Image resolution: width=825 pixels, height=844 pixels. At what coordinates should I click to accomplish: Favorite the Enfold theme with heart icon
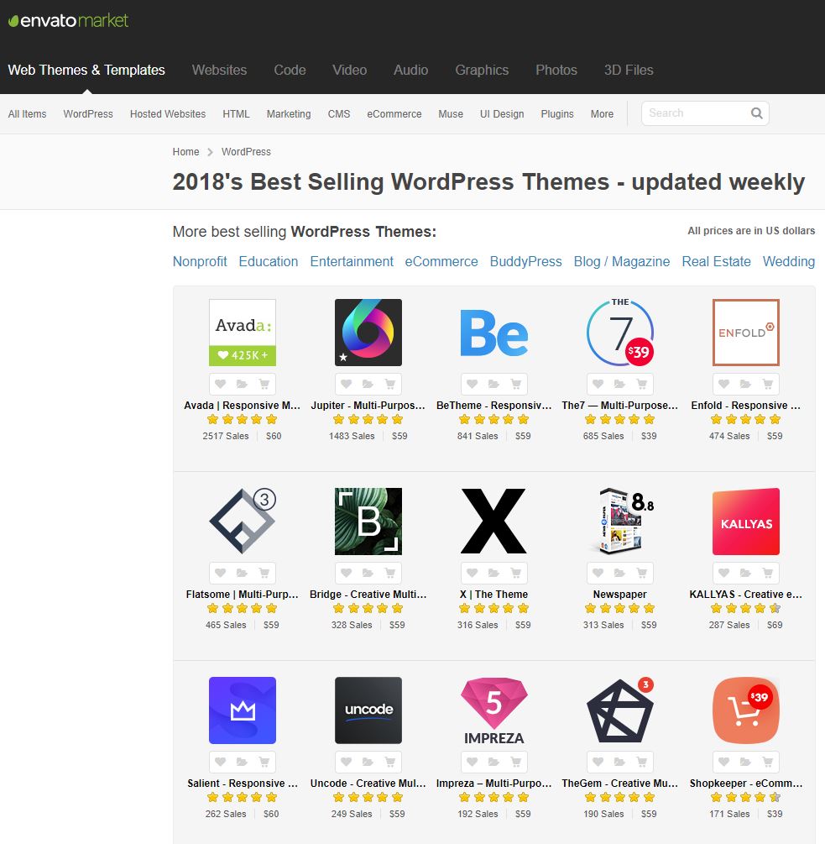coord(724,384)
